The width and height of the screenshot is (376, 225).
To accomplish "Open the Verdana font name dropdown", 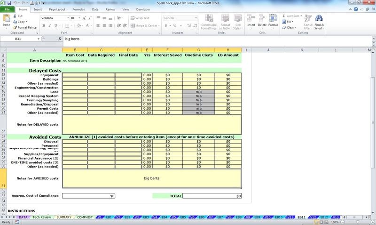I will [67, 18].
